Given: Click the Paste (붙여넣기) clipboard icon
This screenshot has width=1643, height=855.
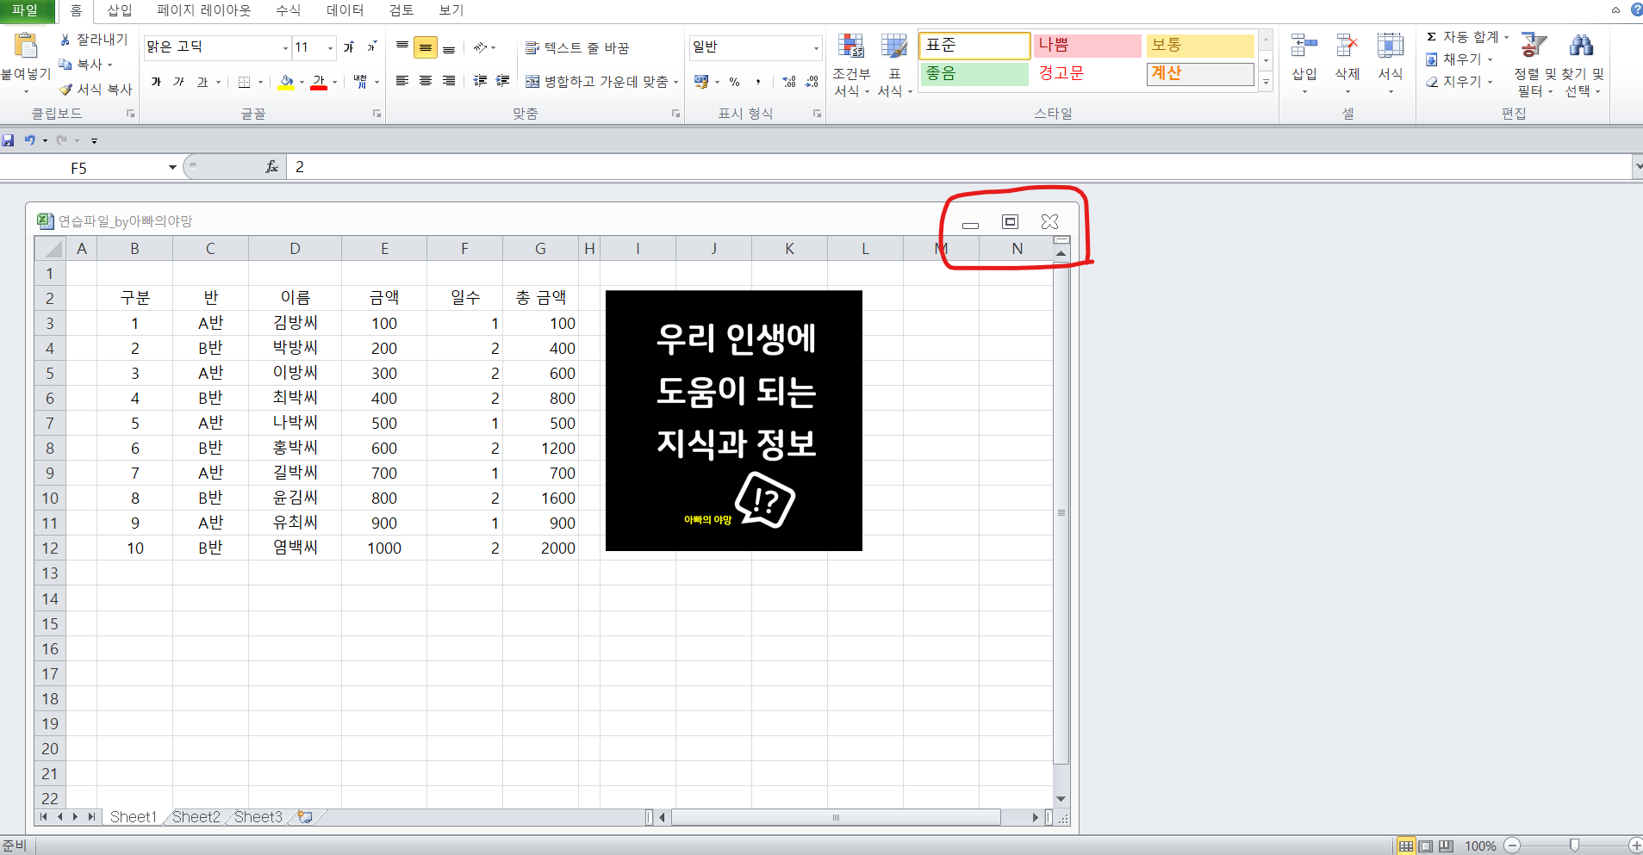Looking at the screenshot, I should [x=26, y=46].
